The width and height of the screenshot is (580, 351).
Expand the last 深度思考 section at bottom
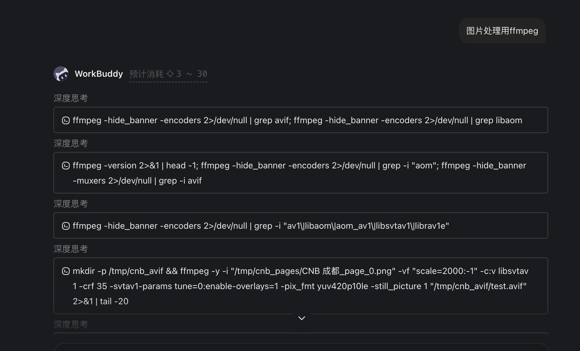click(x=71, y=324)
